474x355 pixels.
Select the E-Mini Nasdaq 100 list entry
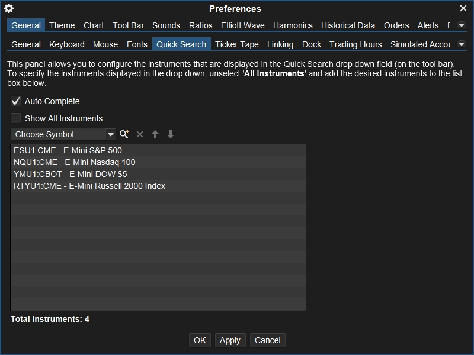tap(75, 162)
